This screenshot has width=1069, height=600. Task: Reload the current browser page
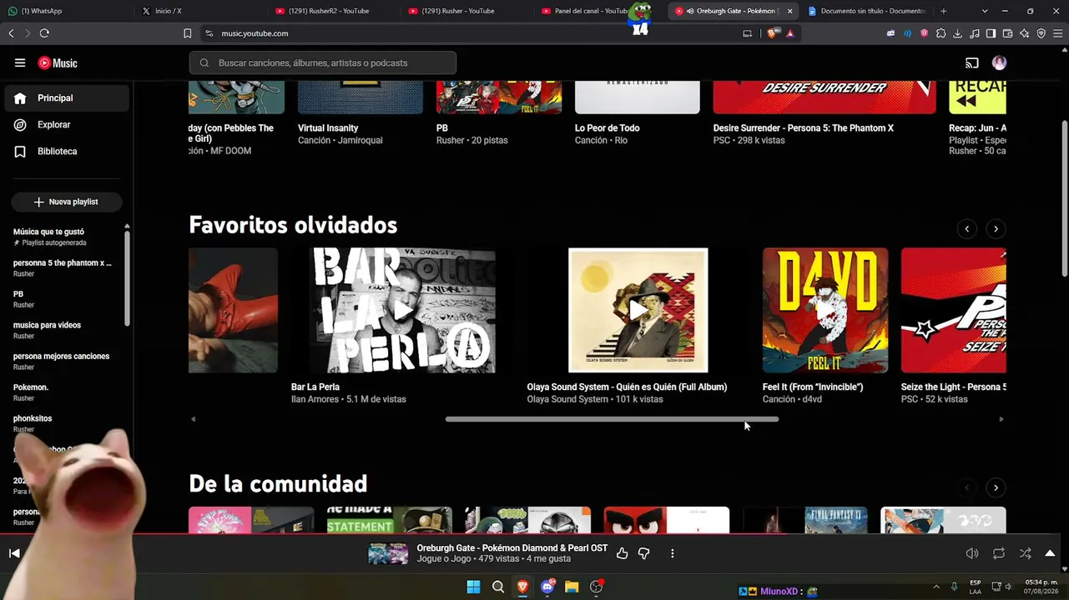coord(44,33)
